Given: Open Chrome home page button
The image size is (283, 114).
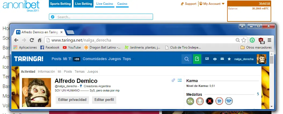Looking at the screenshot, I should pos(39,40).
